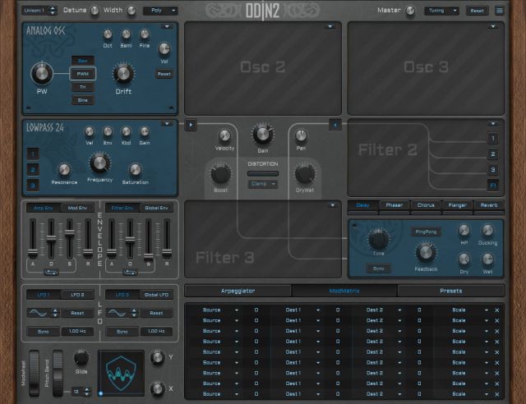Click the XY pad display

[x=121, y=373]
